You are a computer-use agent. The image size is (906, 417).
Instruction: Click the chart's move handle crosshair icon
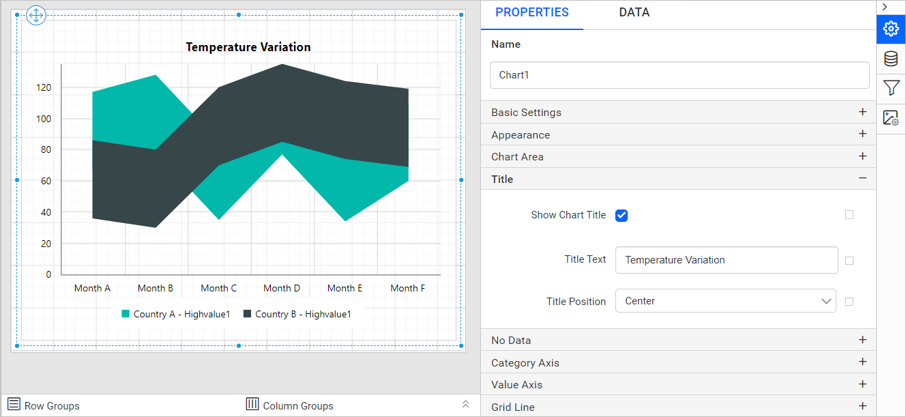tap(36, 15)
